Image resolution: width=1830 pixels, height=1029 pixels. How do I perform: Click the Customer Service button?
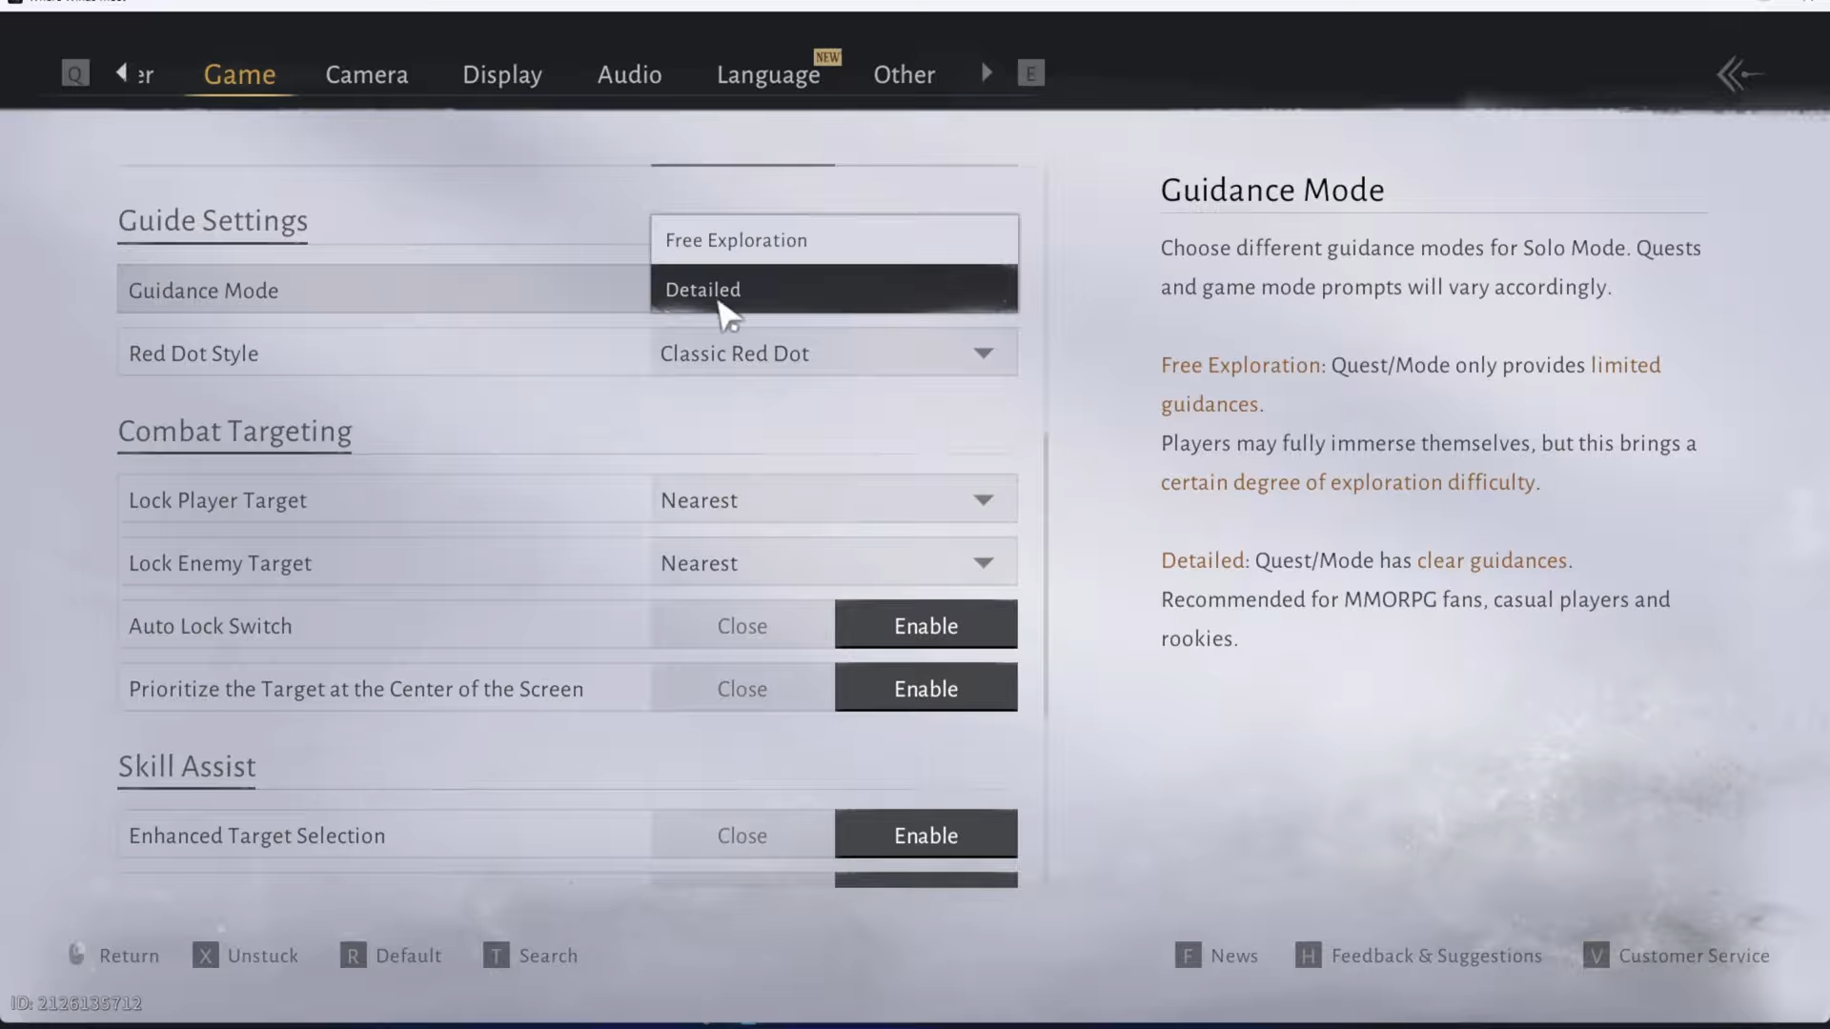1693,956
